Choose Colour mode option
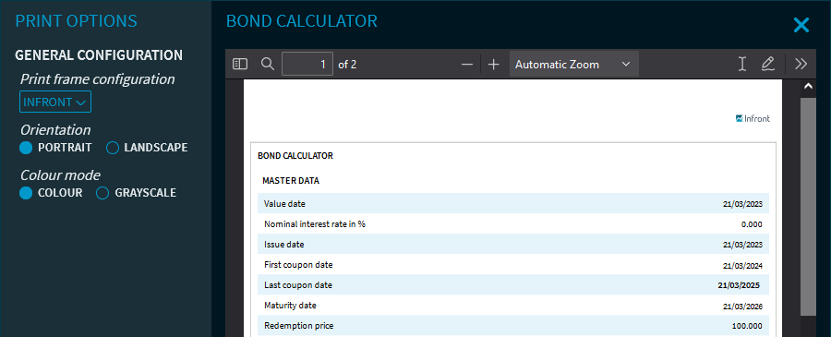The image size is (831, 337). coord(51,193)
